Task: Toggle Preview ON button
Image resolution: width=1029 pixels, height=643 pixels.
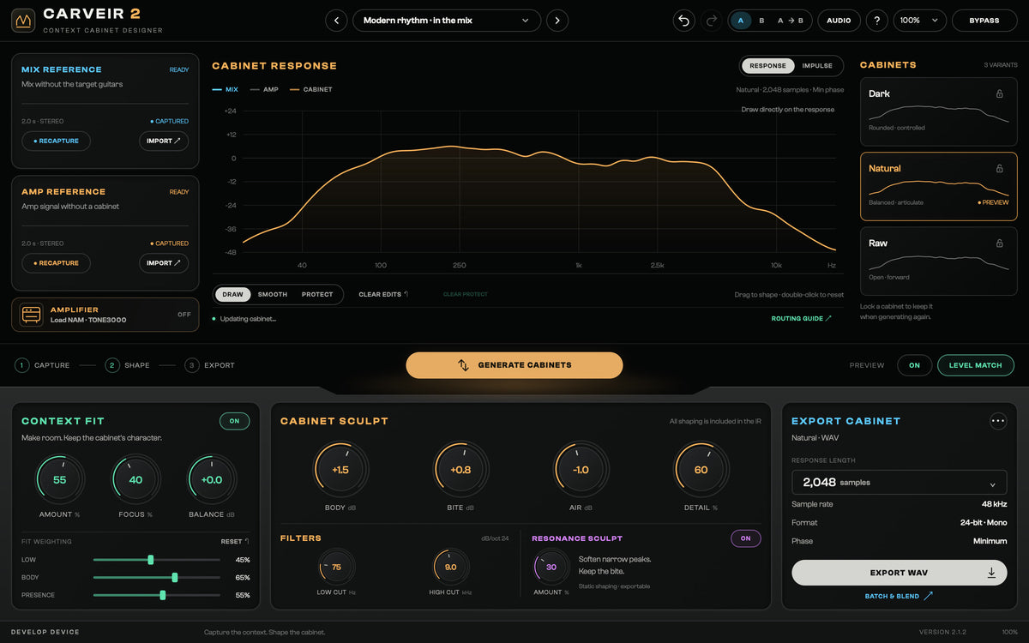Action: tap(914, 365)
